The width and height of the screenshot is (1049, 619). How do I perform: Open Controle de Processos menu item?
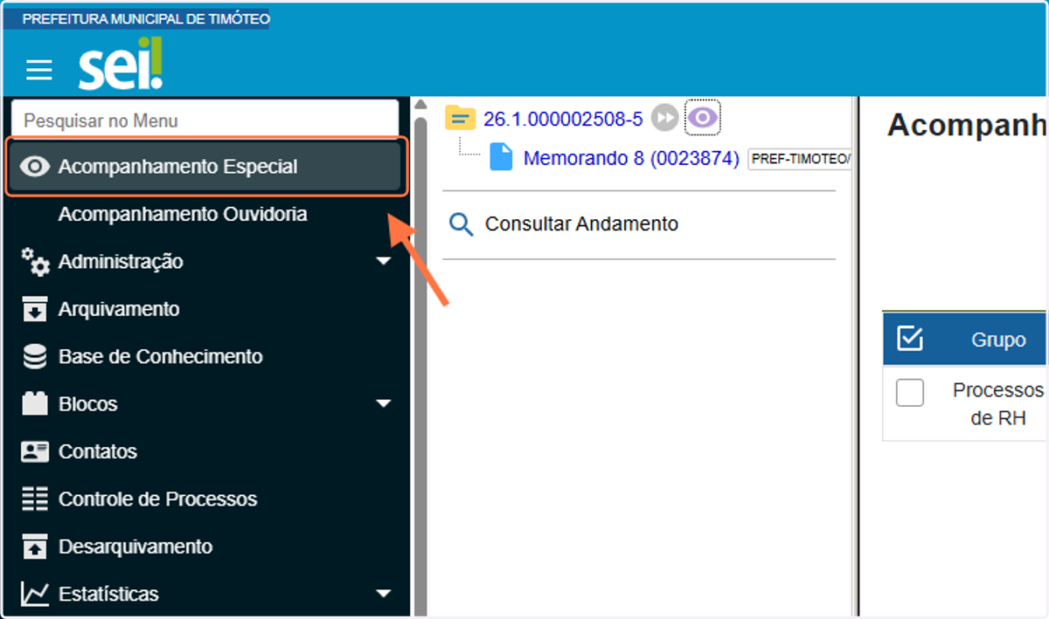(x=158, y=499)
